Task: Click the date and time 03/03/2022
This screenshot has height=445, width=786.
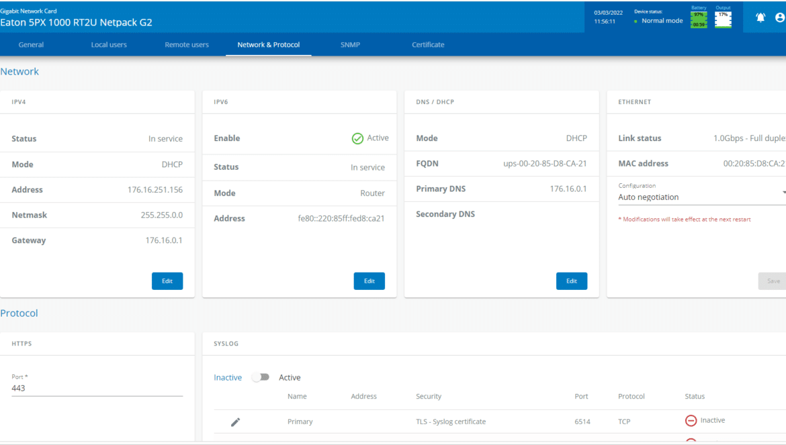Action: click(x=609, y=17)
